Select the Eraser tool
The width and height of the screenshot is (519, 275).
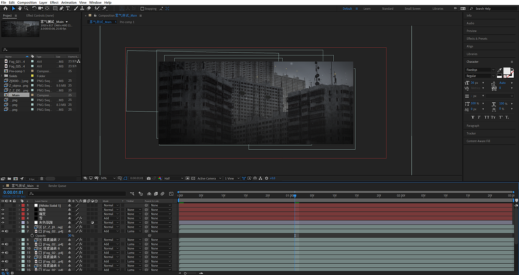(x=89, y=8)
